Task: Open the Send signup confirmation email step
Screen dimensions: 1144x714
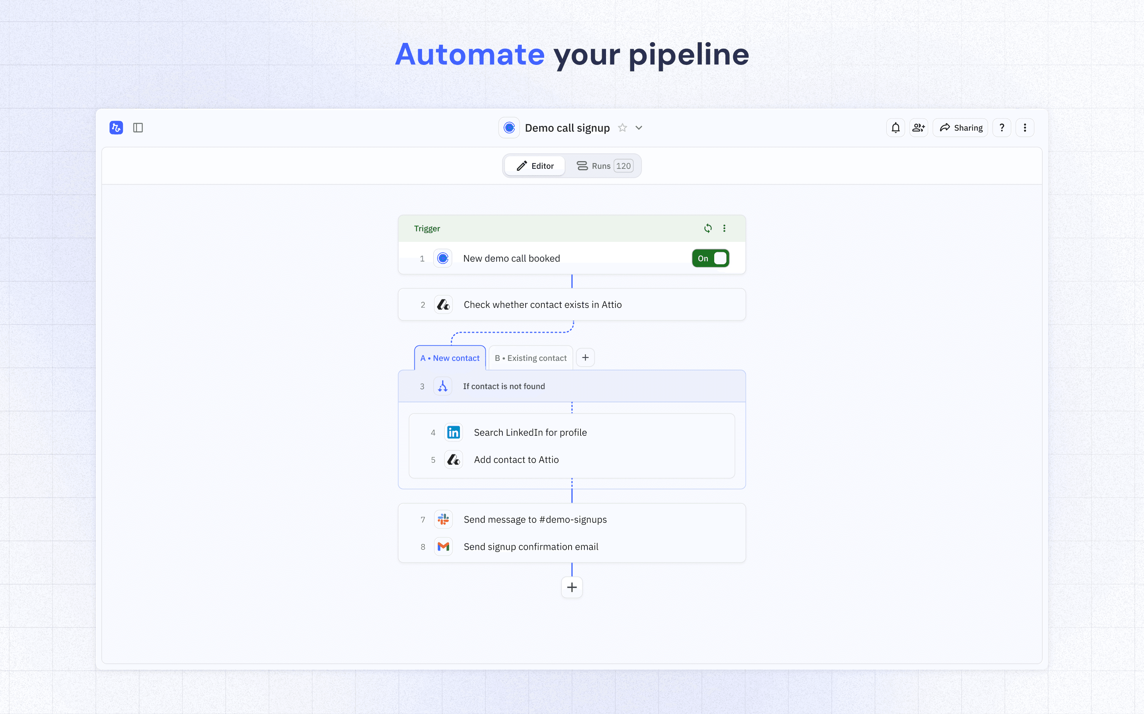Action: 530,547
